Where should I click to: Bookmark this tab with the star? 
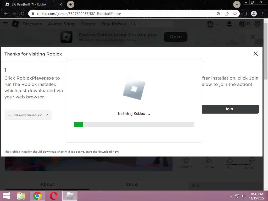(x=235, y=14)
